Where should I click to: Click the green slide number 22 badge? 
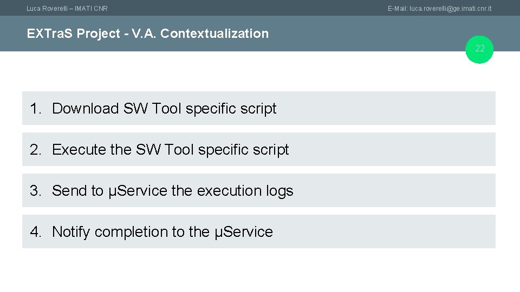tap(480, 49)
